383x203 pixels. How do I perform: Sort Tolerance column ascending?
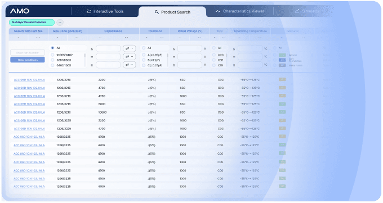[x=147, y=38]
